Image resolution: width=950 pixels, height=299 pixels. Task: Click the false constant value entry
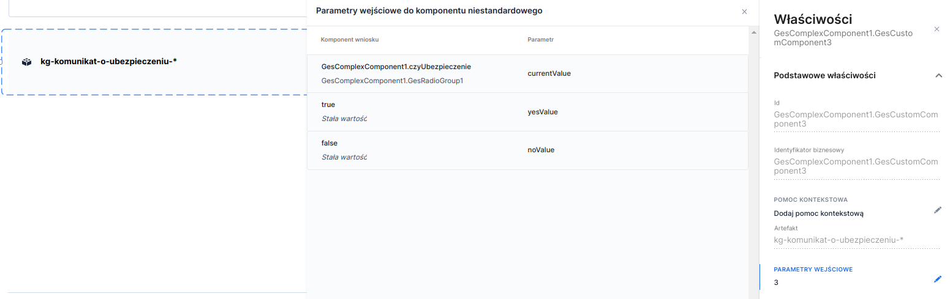point(330,143)
